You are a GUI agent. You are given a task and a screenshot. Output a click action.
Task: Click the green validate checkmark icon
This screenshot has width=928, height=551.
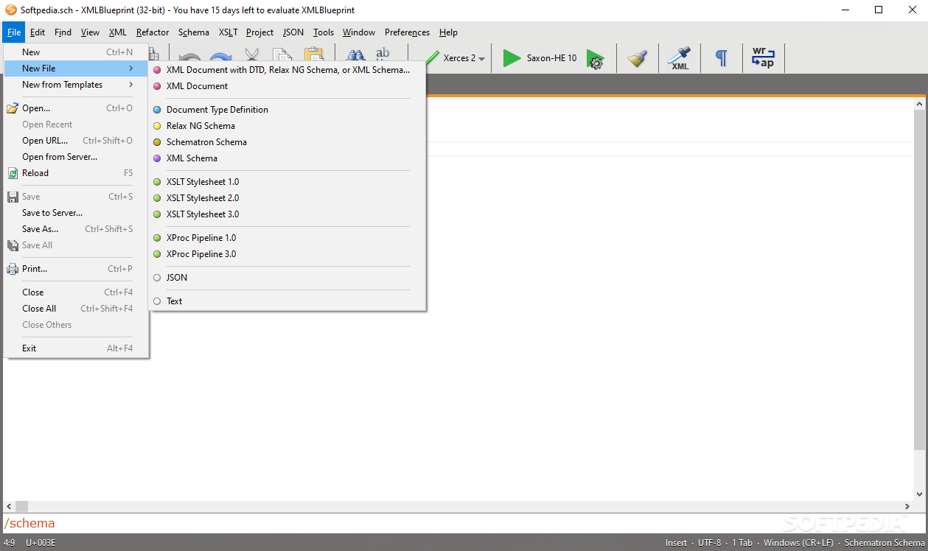coord(432,57)
